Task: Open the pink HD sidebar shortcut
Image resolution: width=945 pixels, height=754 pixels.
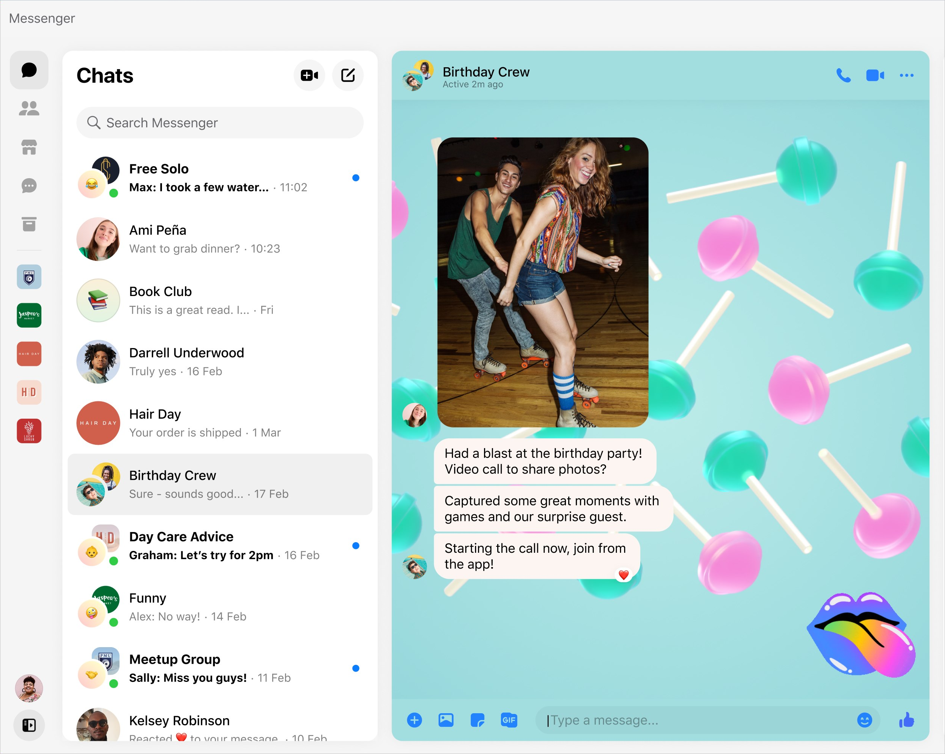Action: 29,392
